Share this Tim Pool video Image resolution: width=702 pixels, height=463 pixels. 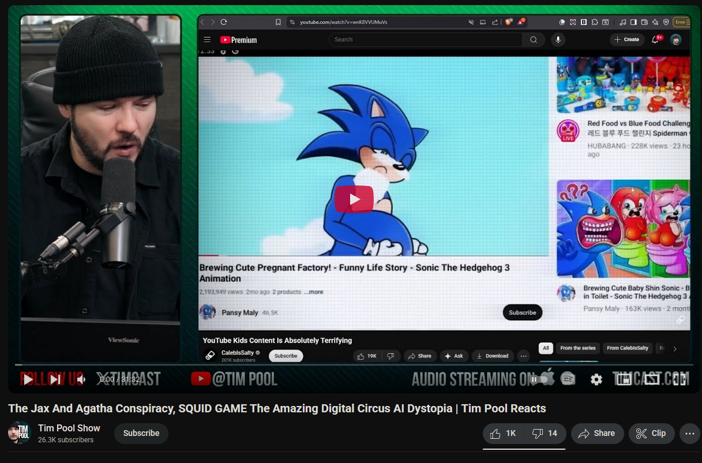click(x=597, y=434)
